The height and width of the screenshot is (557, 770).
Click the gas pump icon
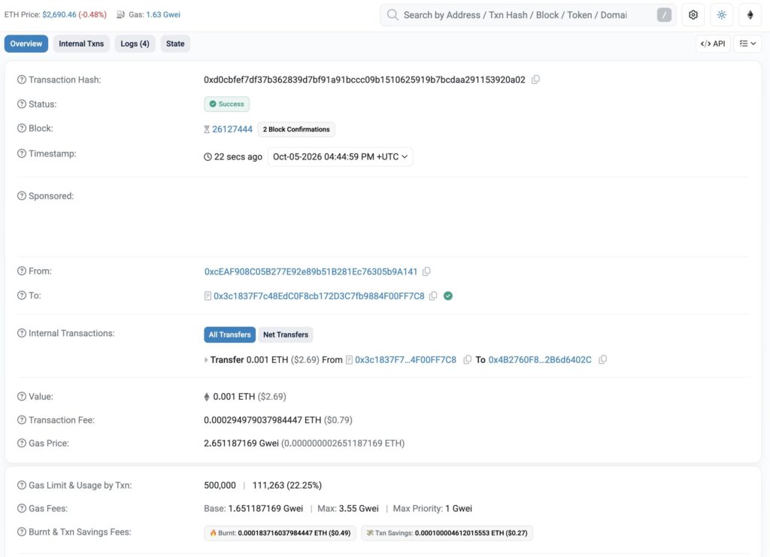tap(120, 15)
